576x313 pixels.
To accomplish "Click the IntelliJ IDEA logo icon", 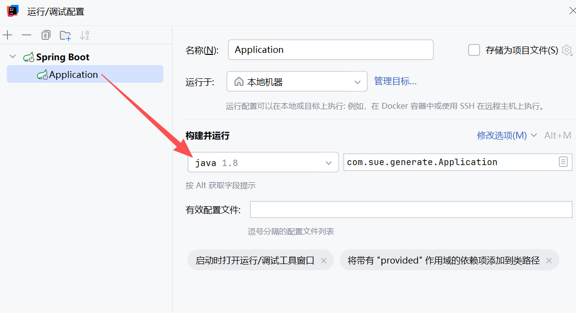I will click(x=13, y=11).
